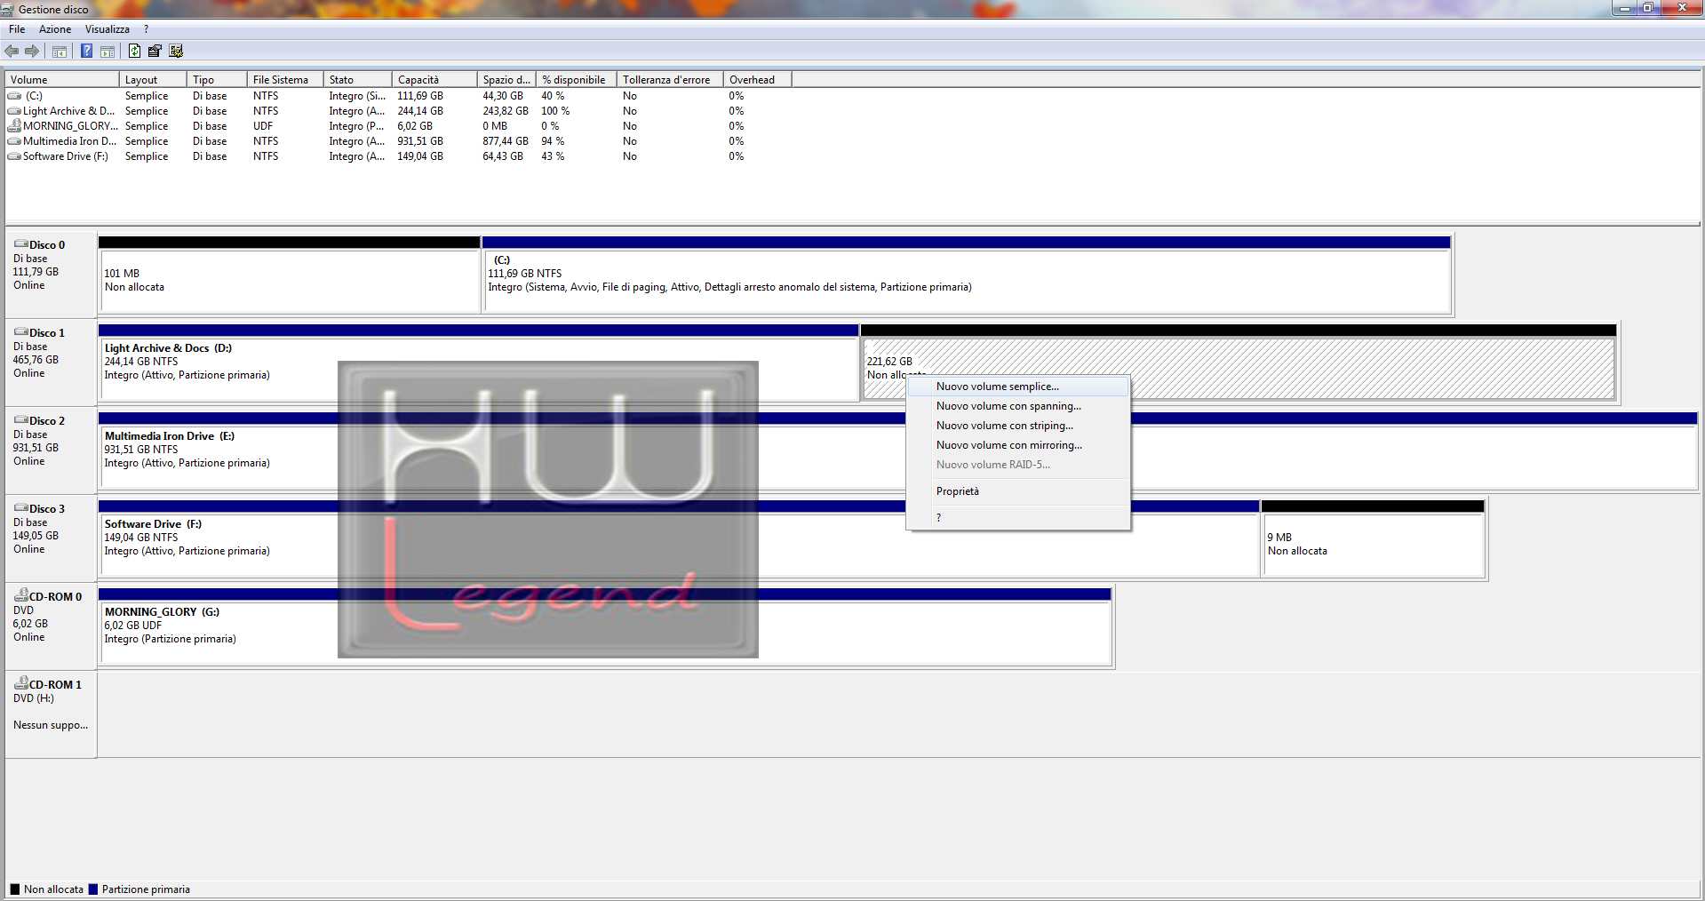Click the 931,51 GB capacity cell
Image resolution: width=1705 pixels, height=901 pixels.
coord(420,141)
